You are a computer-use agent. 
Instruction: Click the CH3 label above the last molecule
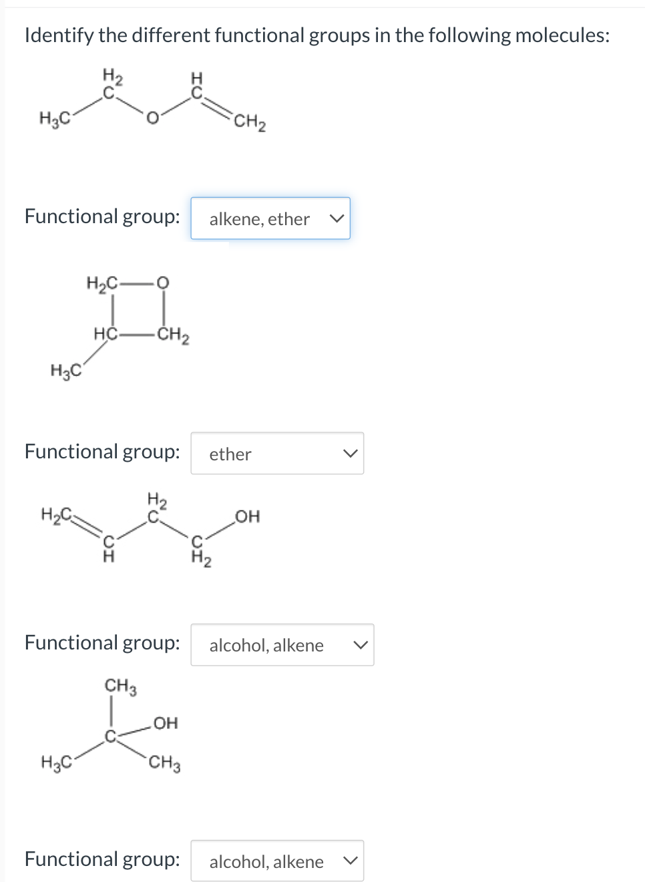coord(119,686)
